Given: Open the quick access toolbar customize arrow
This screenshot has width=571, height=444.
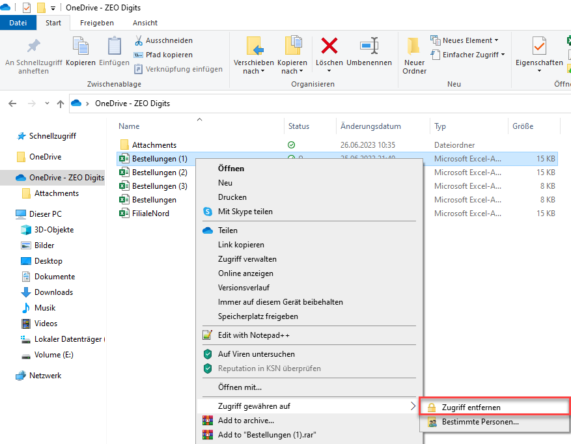Looking at the screenshot, I should pyautogui.click(x=53, y=8).
